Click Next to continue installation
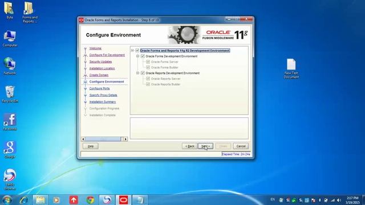Image resolution: width=365 pixels, height=205 pixels. coord(205,146)
